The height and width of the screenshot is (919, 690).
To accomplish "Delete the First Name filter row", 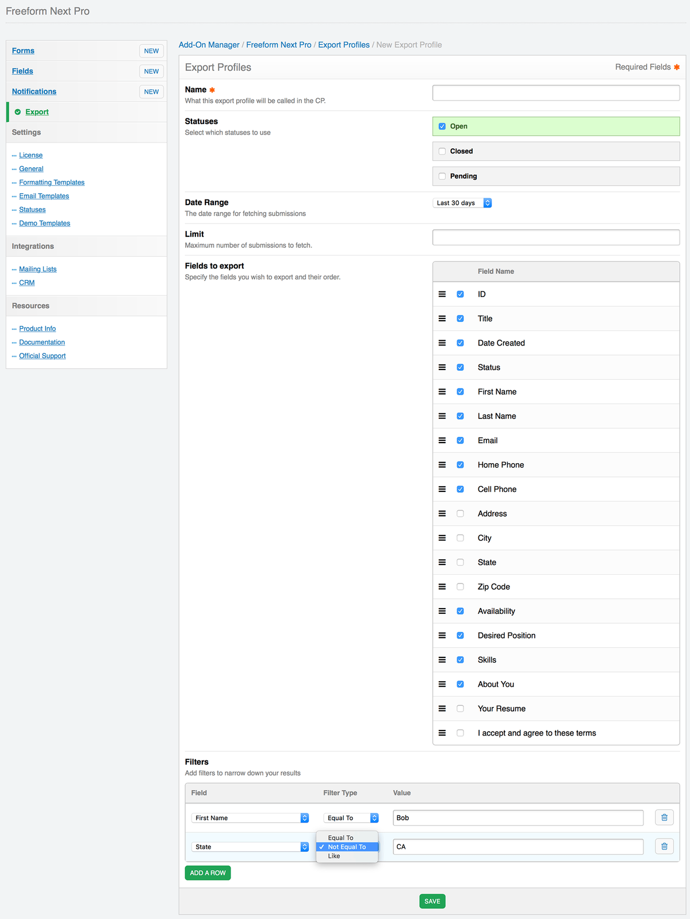I will point(664,817).
